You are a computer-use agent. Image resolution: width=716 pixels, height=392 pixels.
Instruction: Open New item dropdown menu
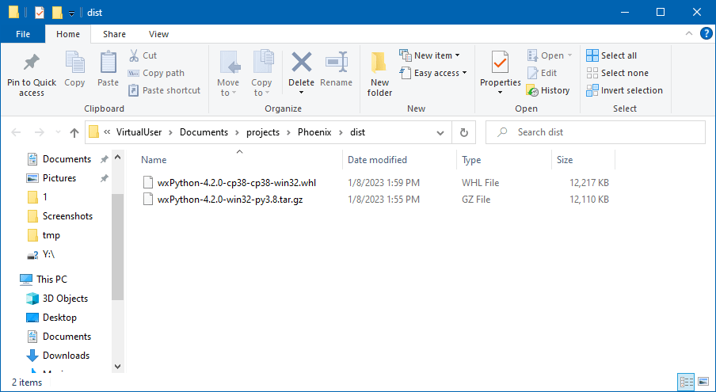[x=429, y=55]
